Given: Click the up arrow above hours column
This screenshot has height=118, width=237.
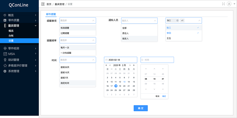Looking at the screenshot, I should (x=146, y=69).
